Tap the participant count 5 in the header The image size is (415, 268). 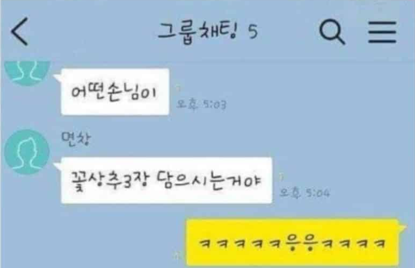pyautogui.click(x=253, y=32)
